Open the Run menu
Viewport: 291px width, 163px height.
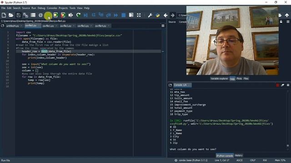[x=34, y=8]
